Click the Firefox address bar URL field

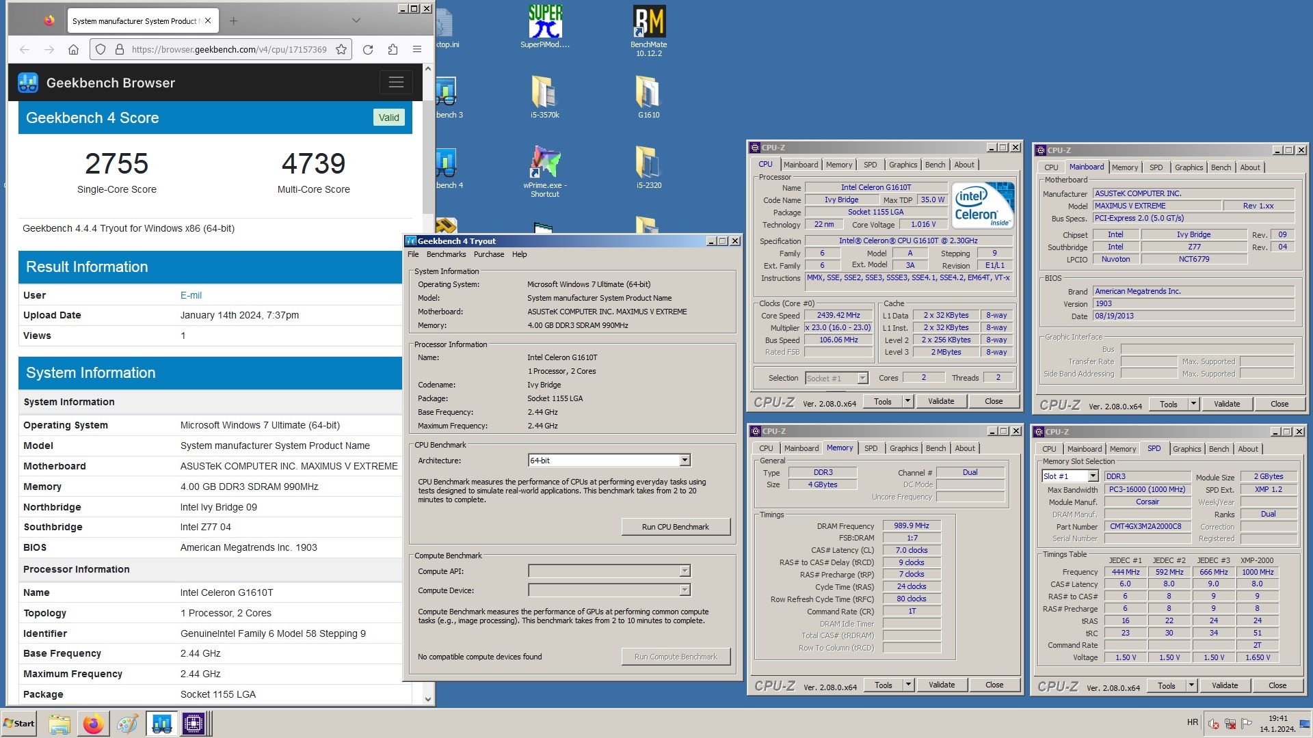229,49
